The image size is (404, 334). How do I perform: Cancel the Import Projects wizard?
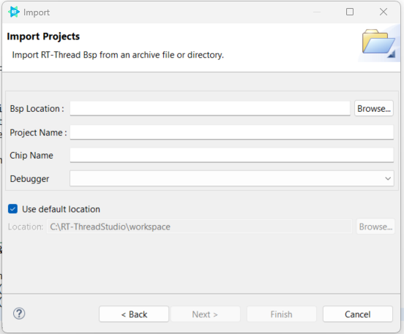click(358, 314)
